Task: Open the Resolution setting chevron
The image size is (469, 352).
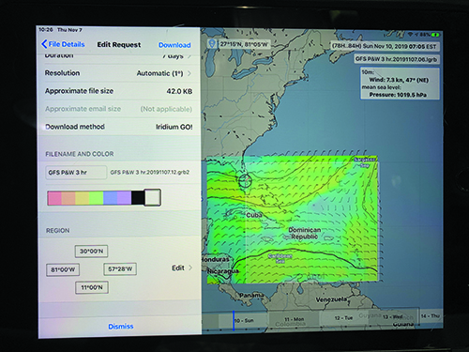Action: click(x=189, y=73)
